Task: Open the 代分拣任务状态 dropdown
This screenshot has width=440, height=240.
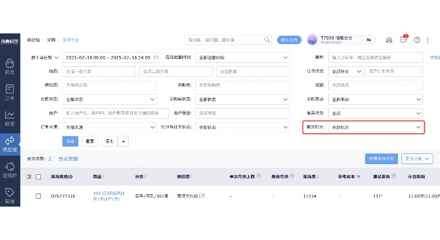Action: [x=242, y=127]
